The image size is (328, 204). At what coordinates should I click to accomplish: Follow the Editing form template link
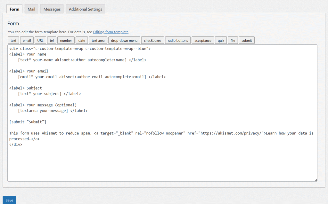111,32
